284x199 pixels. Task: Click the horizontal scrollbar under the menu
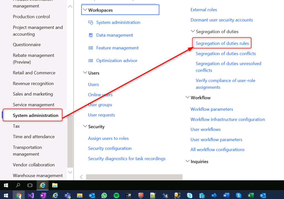(x=134, y=177)
